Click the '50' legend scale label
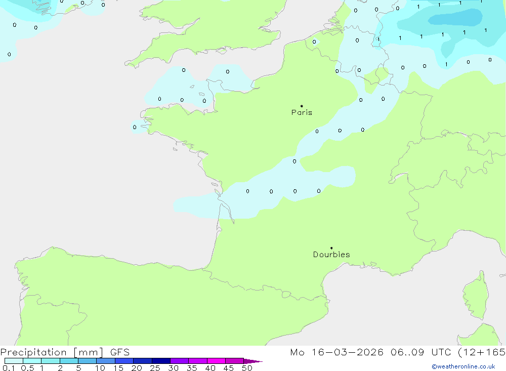 [x=247, y=368]
